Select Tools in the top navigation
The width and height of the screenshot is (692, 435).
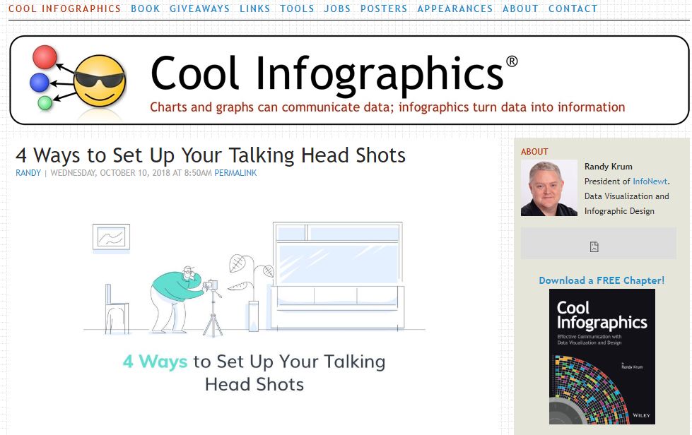pos(297,8)
